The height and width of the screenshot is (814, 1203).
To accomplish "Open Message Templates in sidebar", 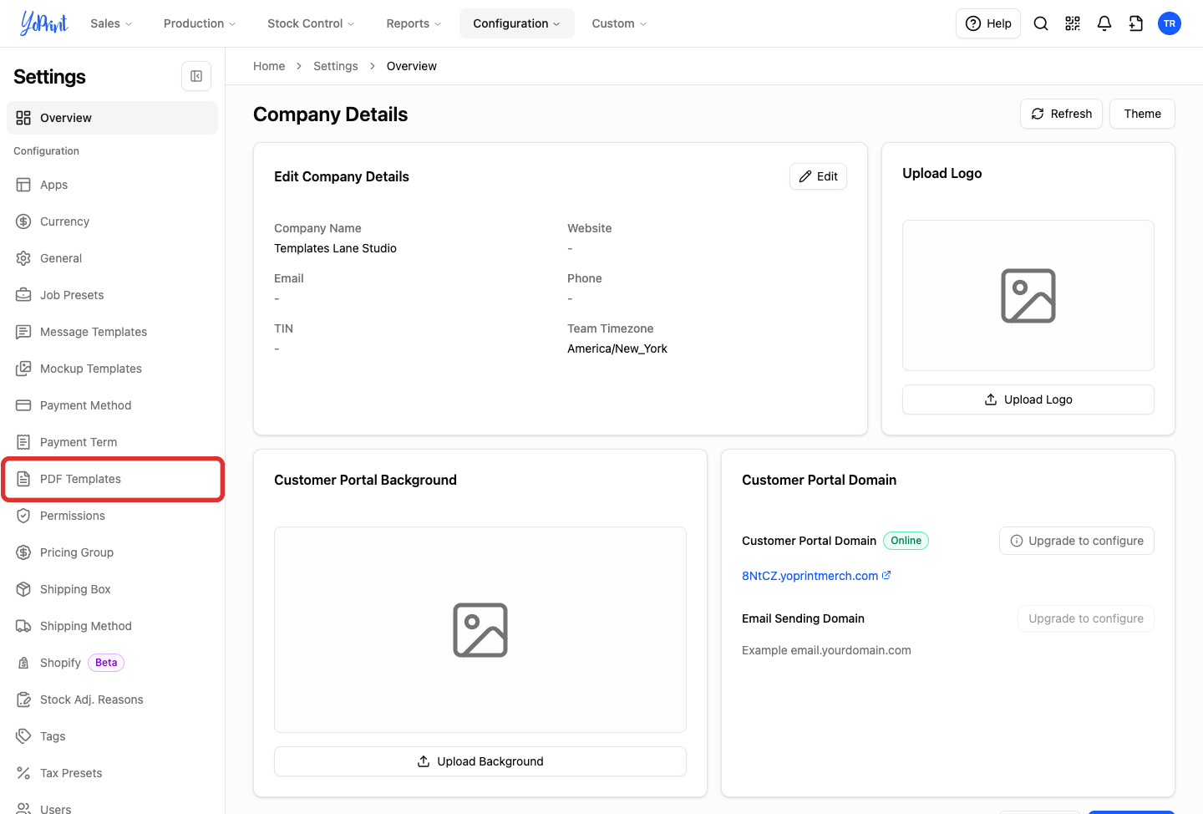I will [112, 332].
